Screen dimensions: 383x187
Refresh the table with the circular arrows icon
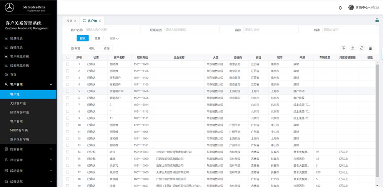click(x=361, y=48)
